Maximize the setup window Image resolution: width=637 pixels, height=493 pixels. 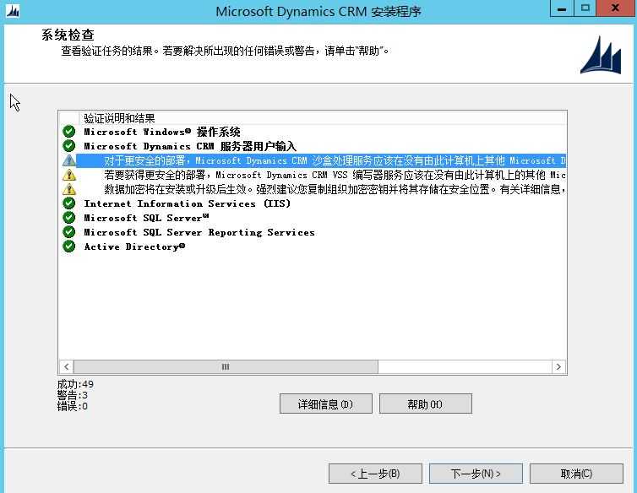[585, 8]
